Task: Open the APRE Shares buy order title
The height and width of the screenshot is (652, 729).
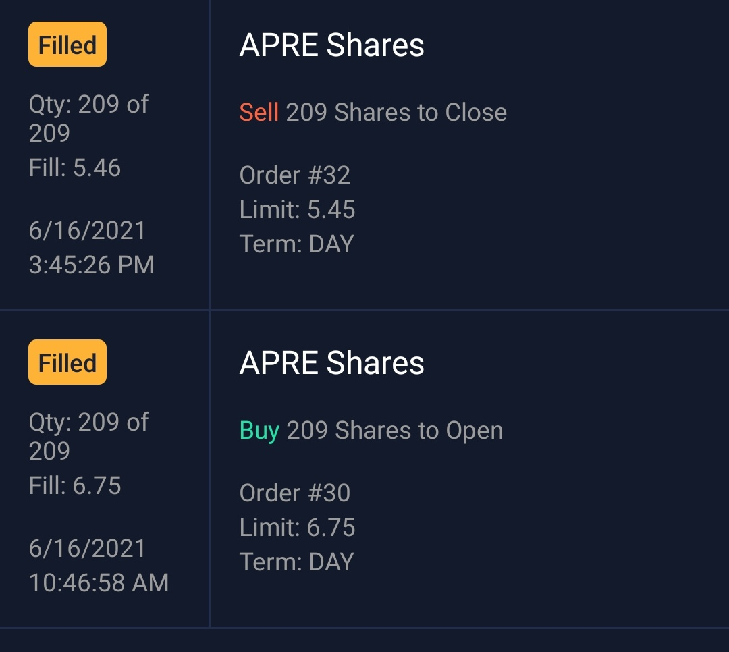Action: pos(331,363)
